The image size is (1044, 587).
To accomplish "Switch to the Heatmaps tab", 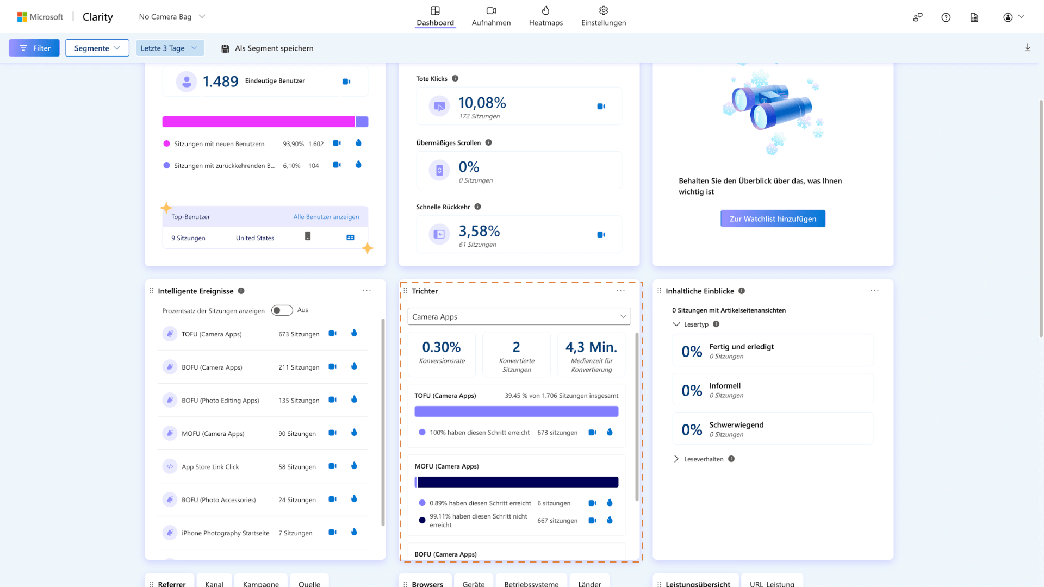I will click(545, 16).
